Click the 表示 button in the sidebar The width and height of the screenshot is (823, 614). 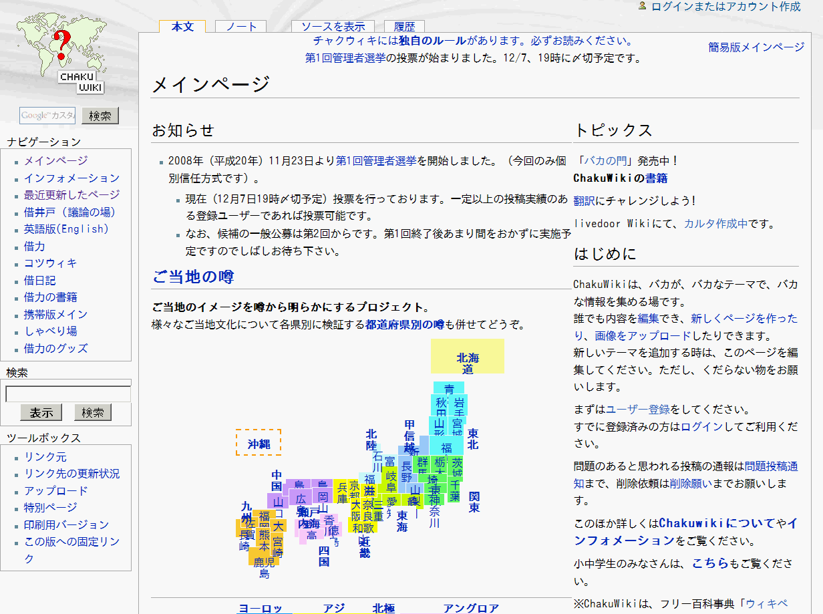41,412
